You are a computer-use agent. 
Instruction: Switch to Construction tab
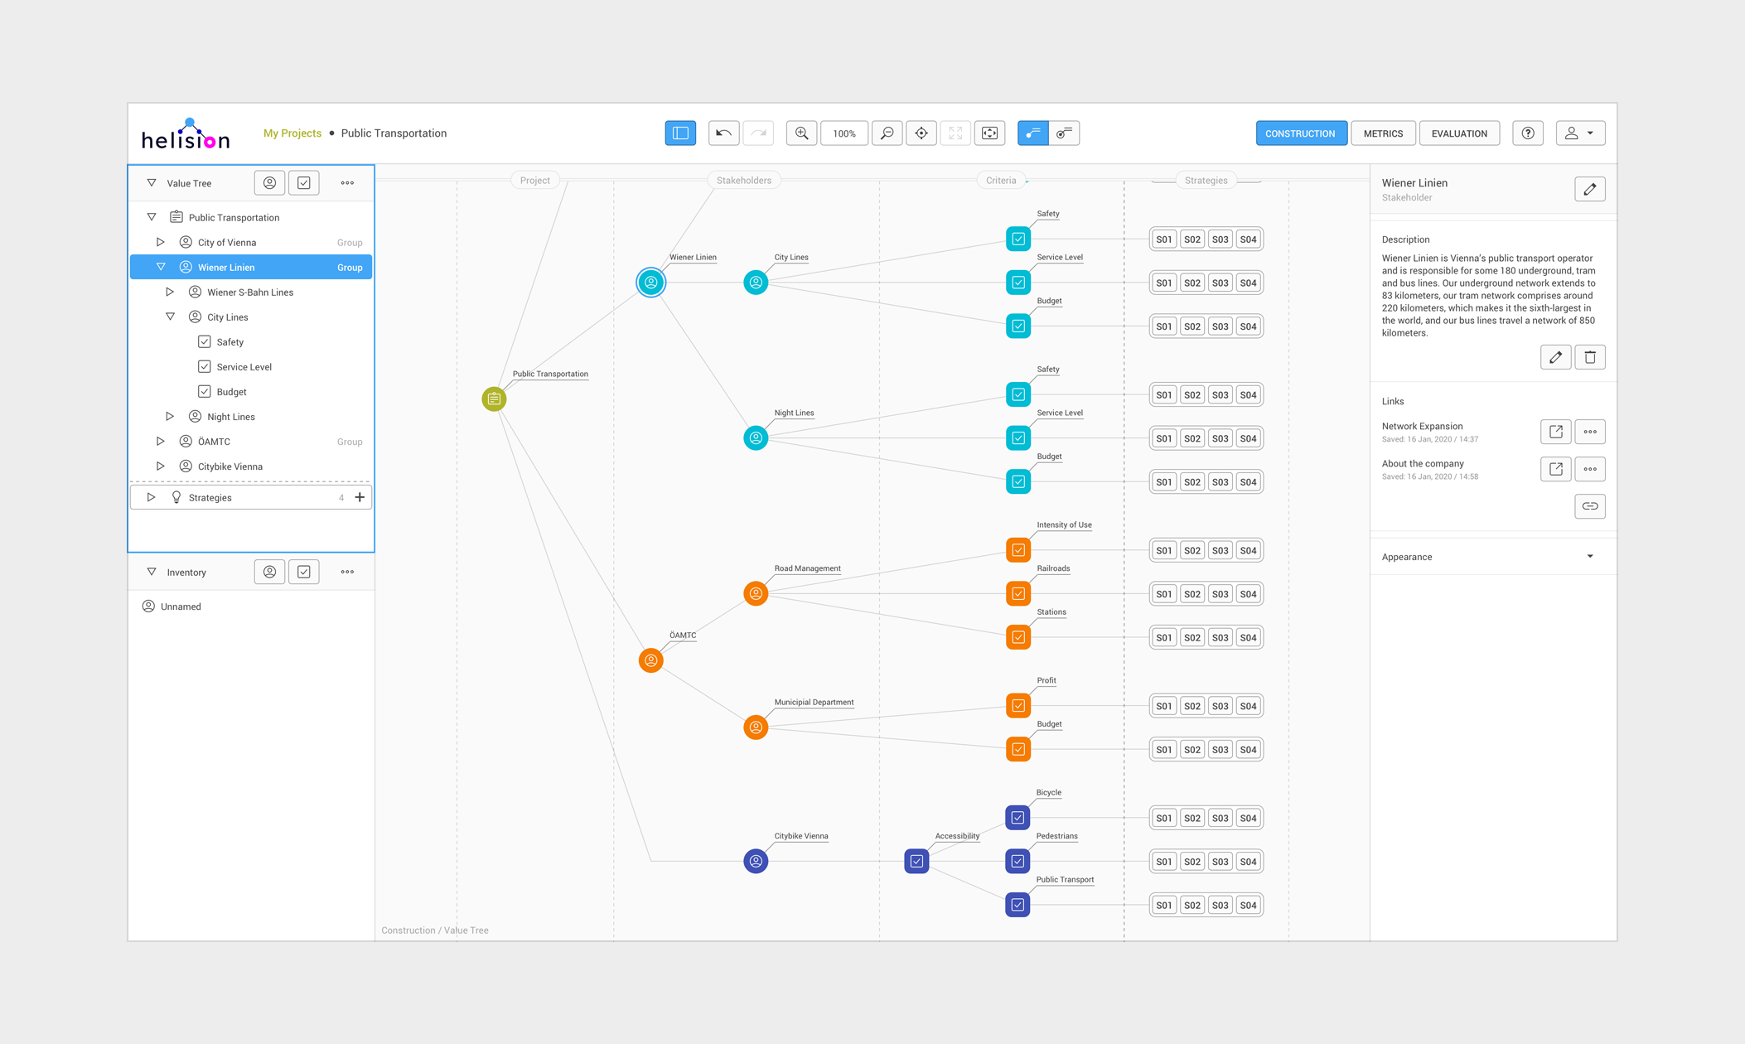pos(1301,133)
